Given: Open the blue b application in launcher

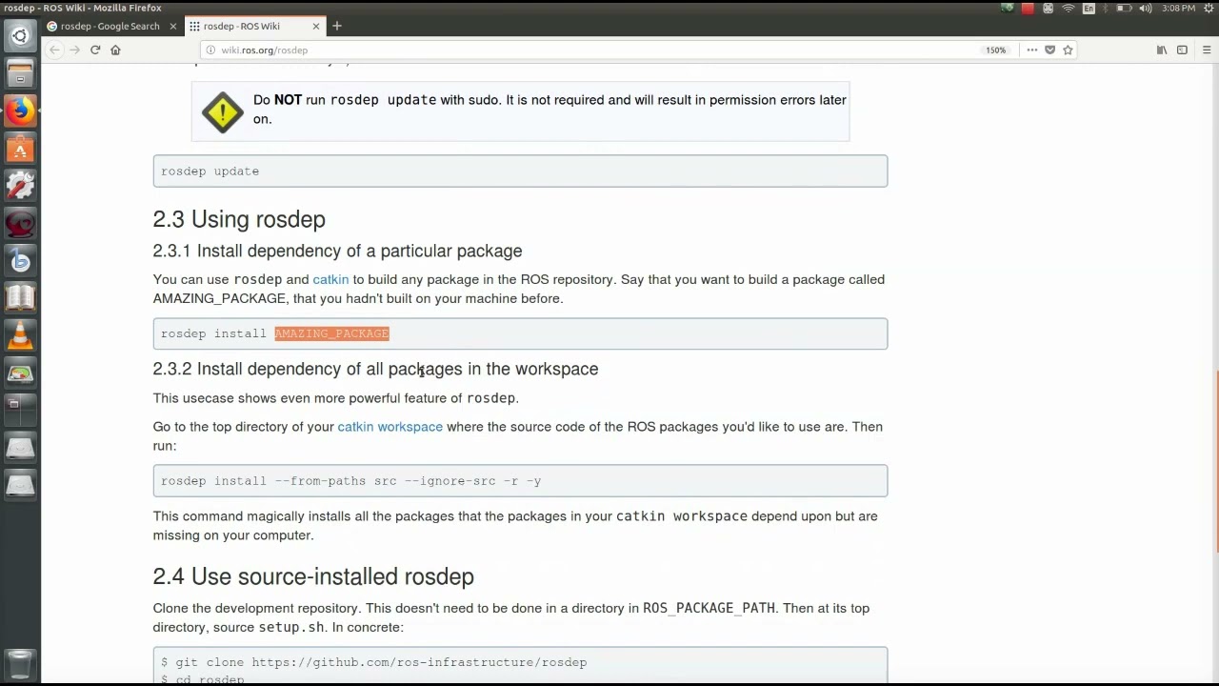Looking at the screenshot, I should (20, 261).
